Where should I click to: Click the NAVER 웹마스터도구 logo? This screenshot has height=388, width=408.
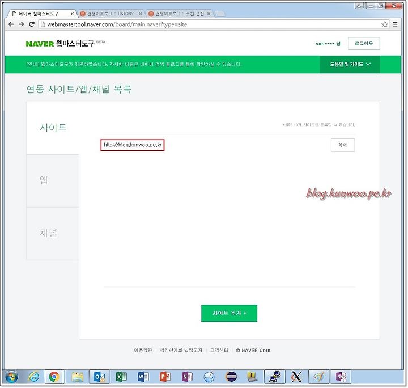click(60, 44)
